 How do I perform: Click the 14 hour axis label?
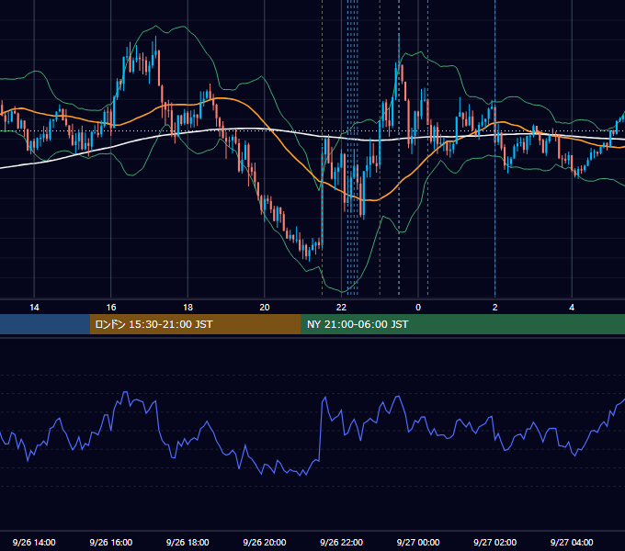point(34,308)
